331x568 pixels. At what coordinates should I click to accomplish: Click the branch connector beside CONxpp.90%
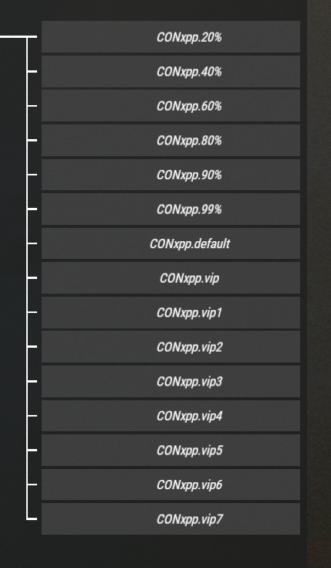(32, 175)
